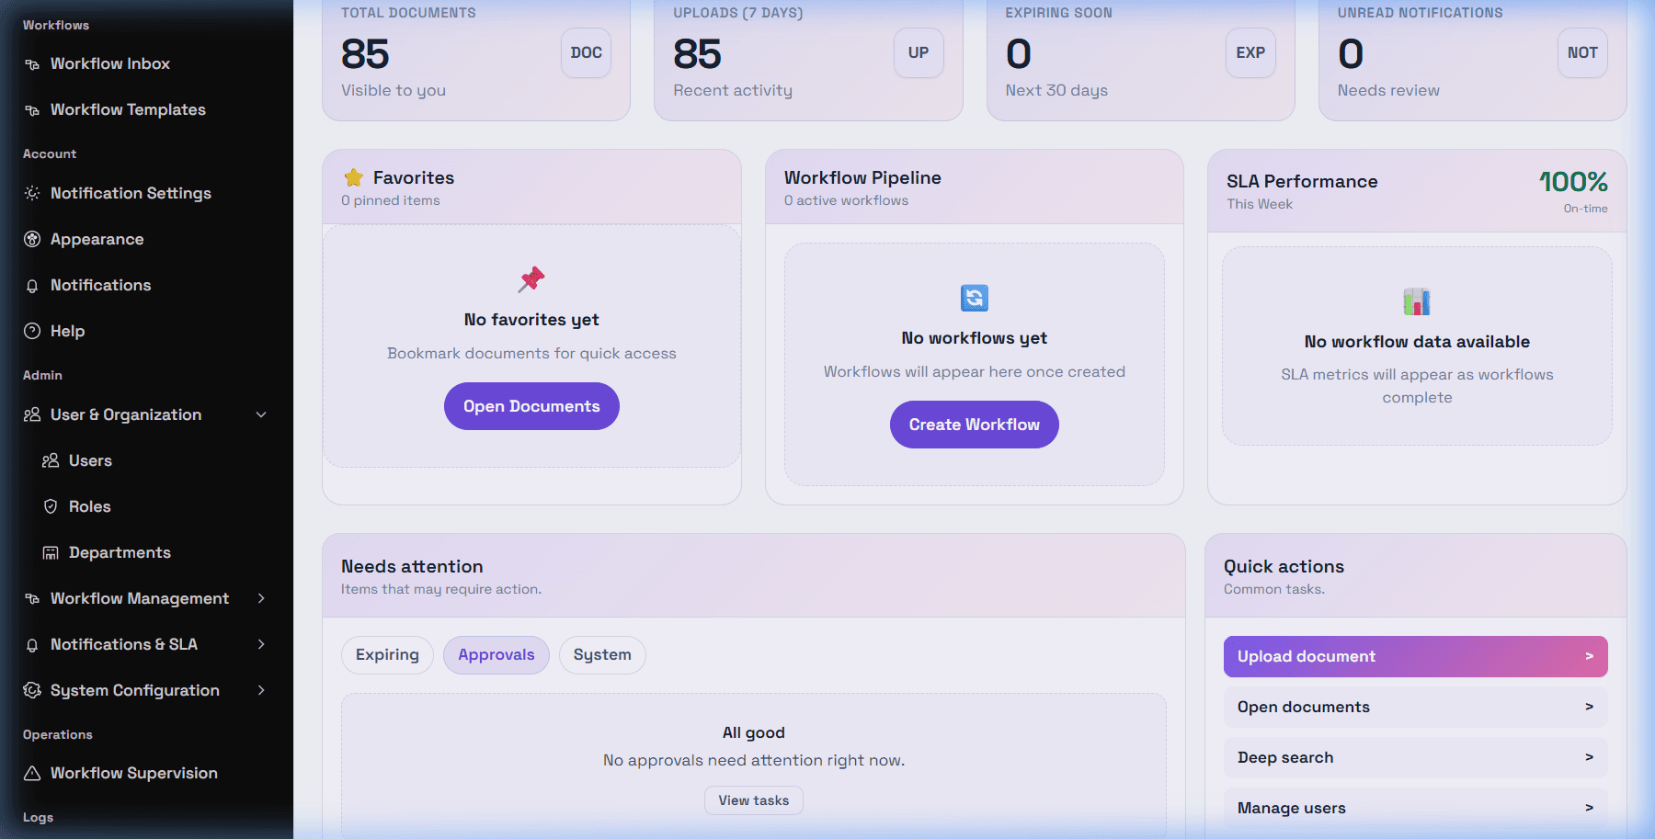
Task: Expand the Notifications & SLA chevron
Action: (261, 644)
